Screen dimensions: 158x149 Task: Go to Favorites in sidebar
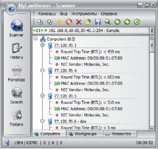pos(17,74)
